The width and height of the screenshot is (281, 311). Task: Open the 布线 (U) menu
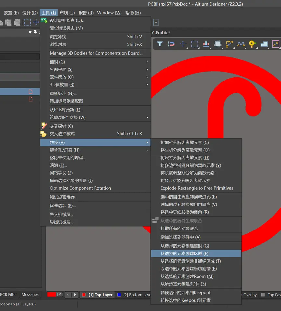(x=67, y=13)
